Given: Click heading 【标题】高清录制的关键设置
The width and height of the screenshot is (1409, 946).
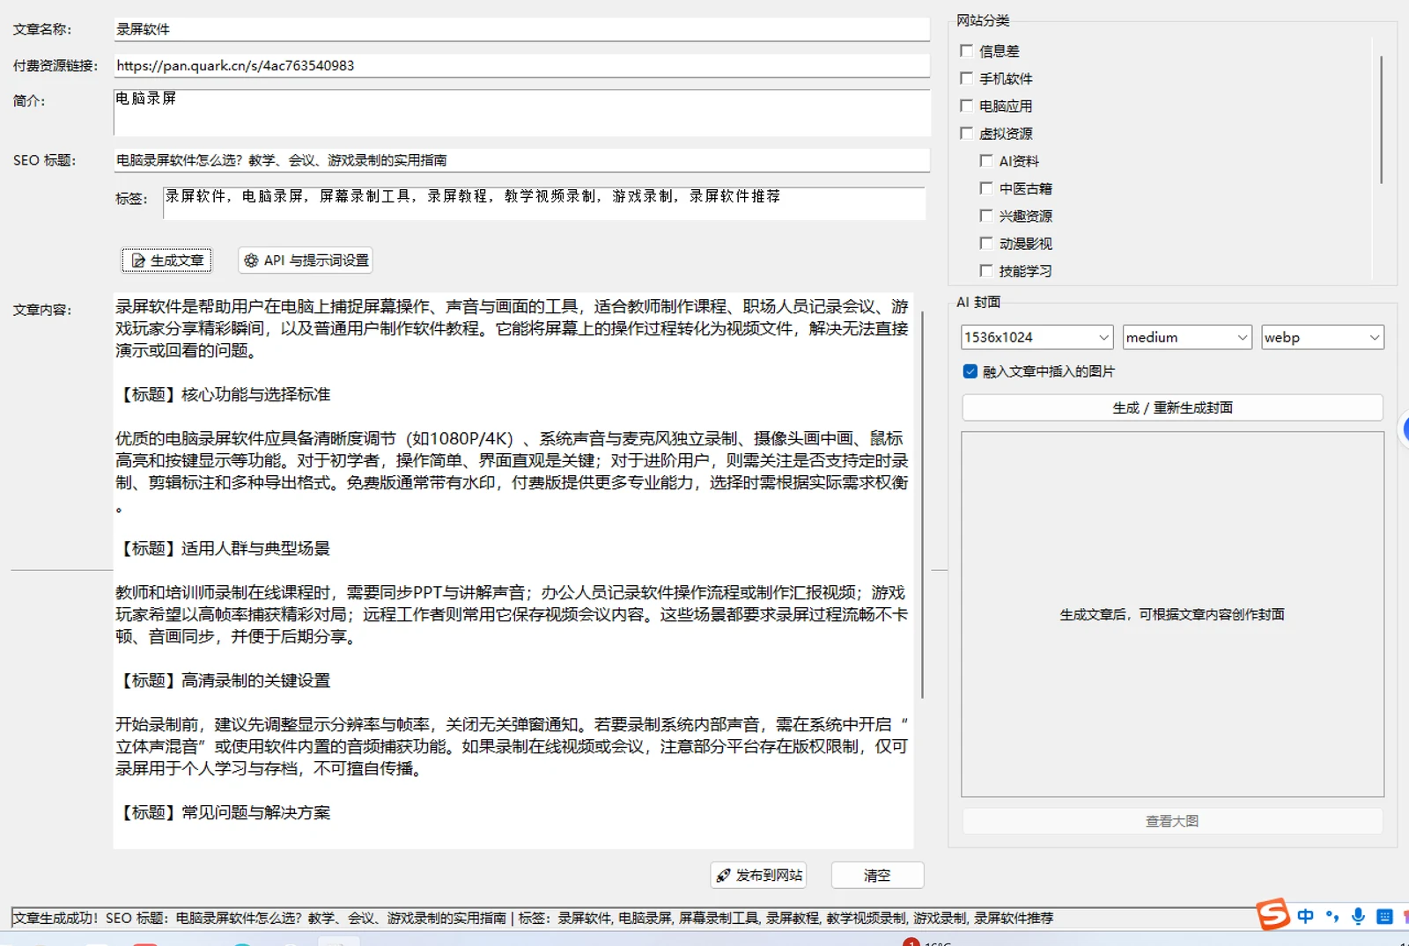Looking at the screenshot, I should pos(224,680).
